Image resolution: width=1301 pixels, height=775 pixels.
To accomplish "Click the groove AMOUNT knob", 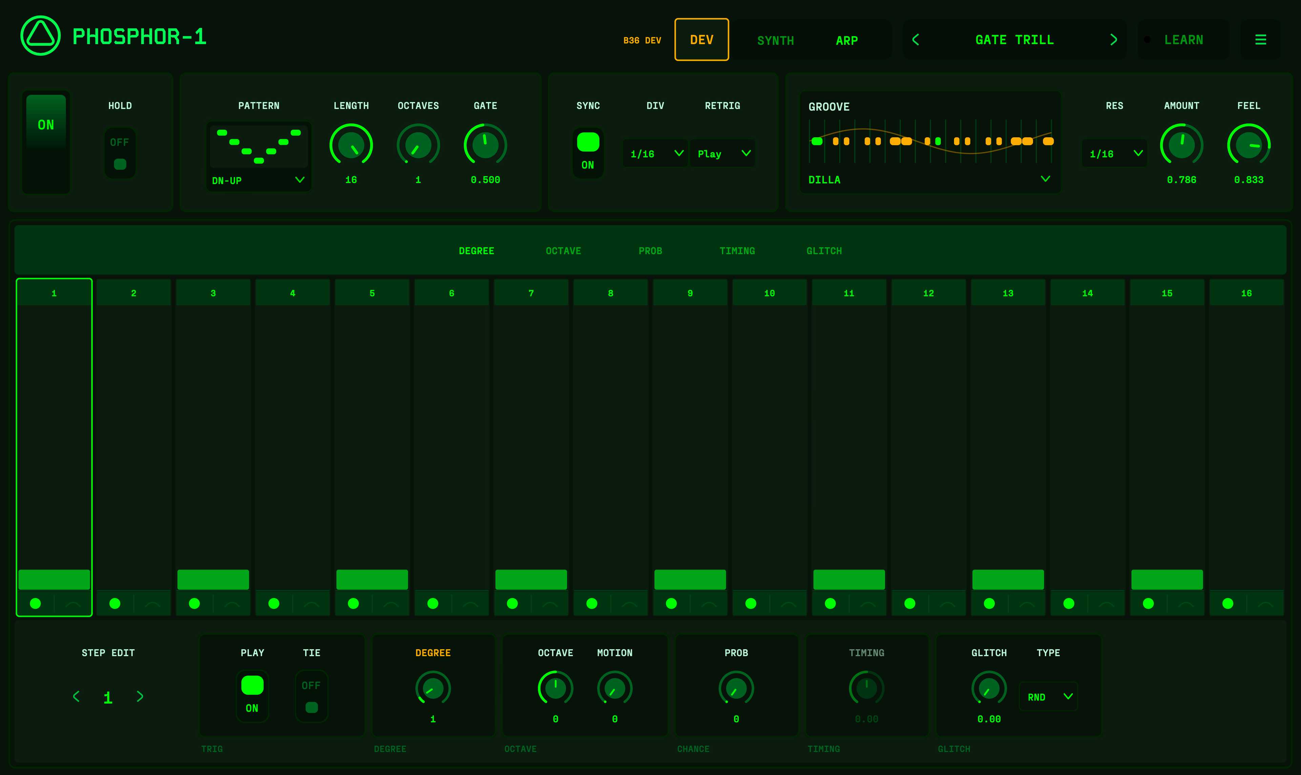I will click(x=1181, y=145).
